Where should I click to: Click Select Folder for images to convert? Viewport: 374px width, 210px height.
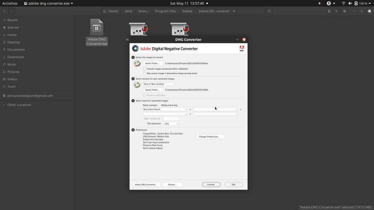coord(153,63)
